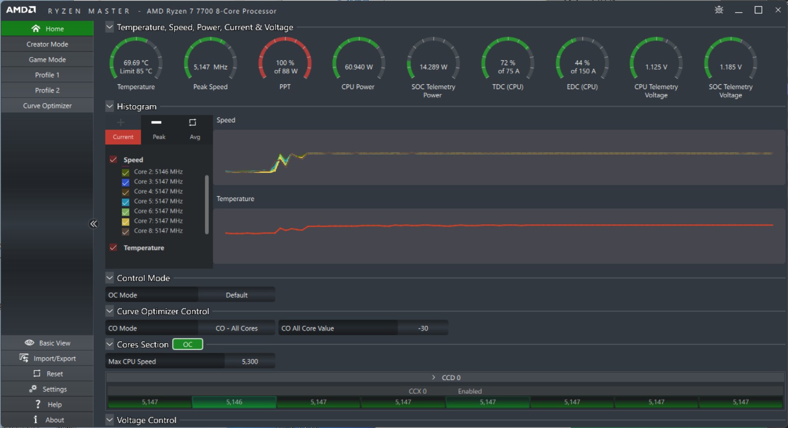Click the Settings gear icon
This screenshot has height=428, width=788.
click(33, 389)
